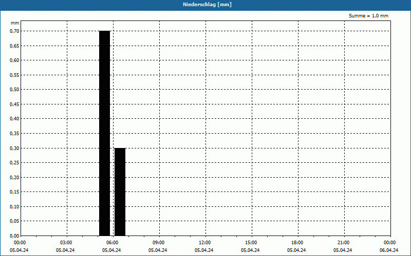Click the tall 0,70 mm precipitation bar

point(105,133)
